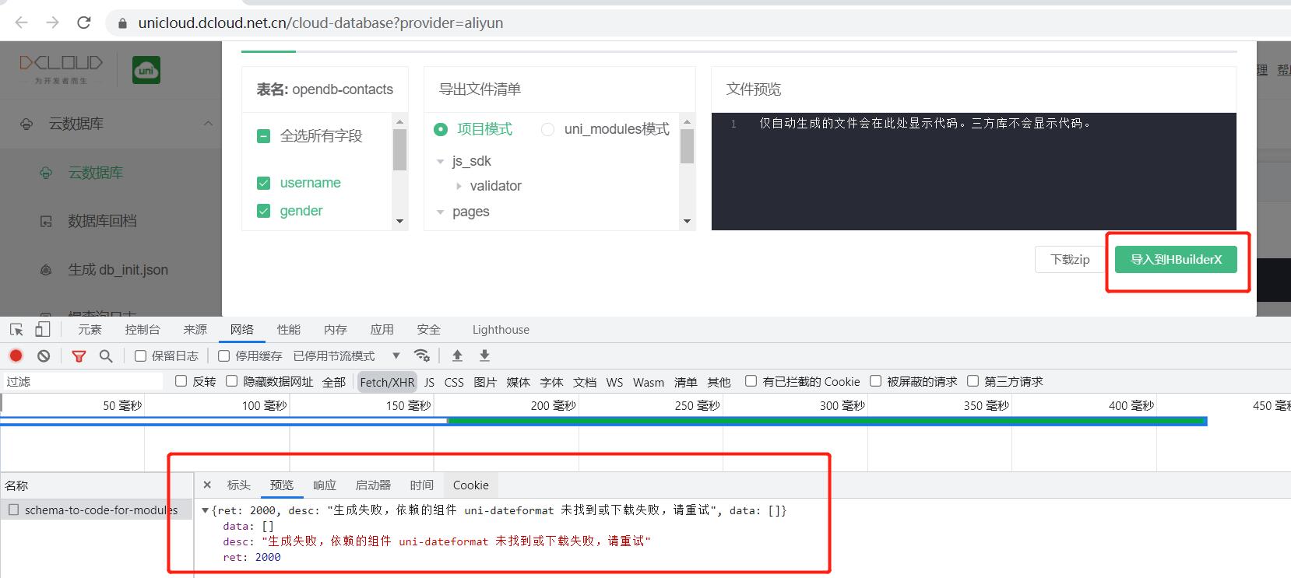This screenshot has height=578, width=1291.
Task: Open 标头 request detail tab
Action: [239, 485]
